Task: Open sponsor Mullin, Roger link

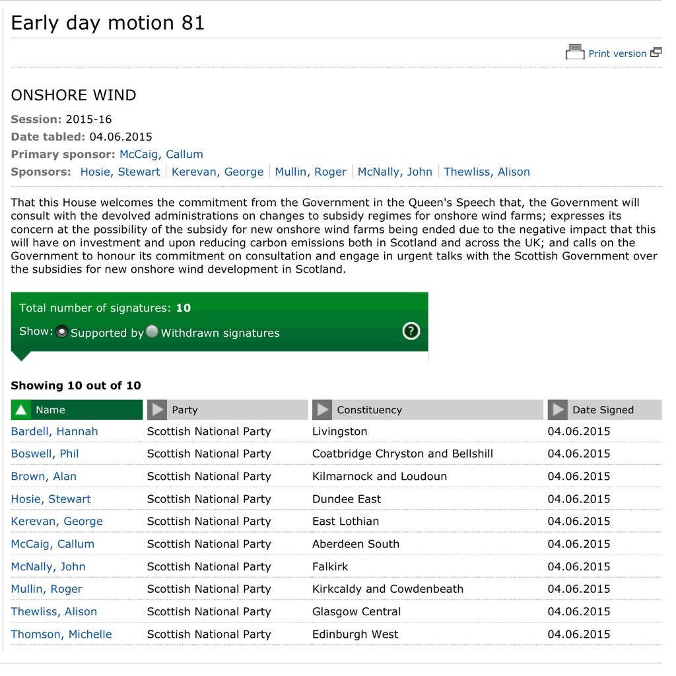Action: [310, 172]
